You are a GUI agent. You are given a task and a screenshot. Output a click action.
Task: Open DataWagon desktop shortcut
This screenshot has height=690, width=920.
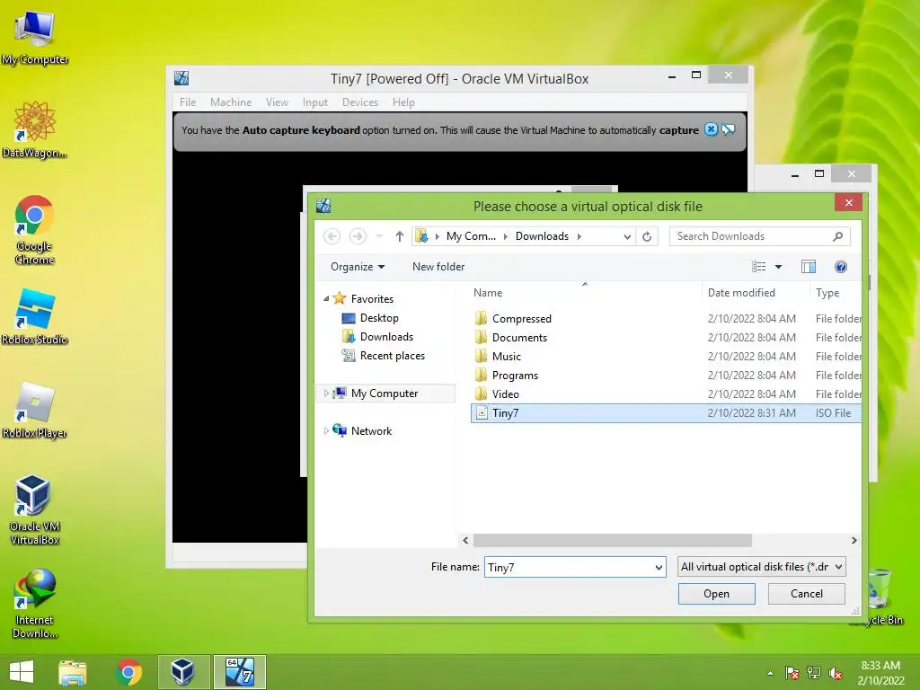pos(35,129)
